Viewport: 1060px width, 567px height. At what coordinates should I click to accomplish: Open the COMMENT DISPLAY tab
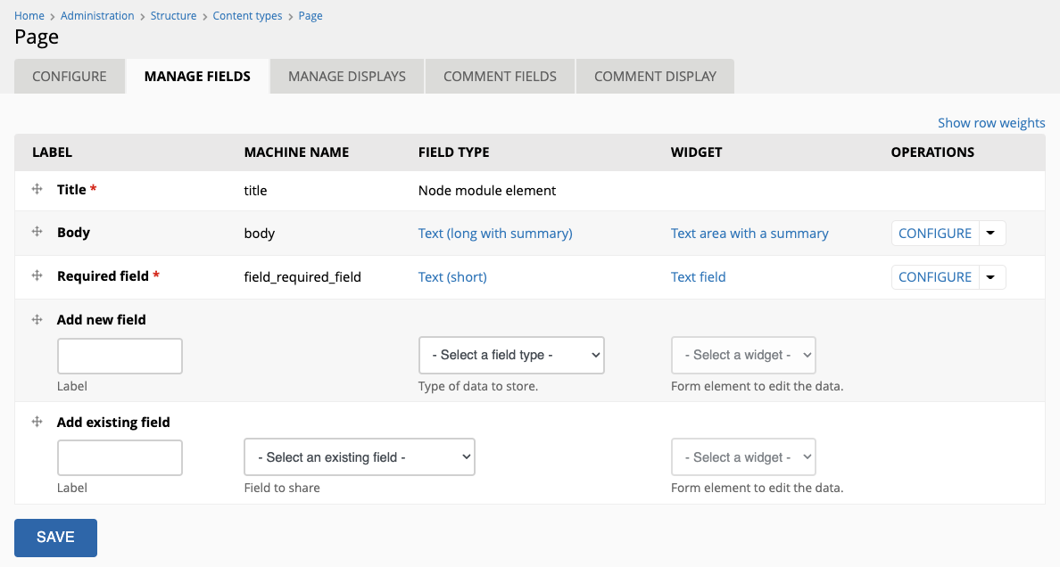point(655,76)
